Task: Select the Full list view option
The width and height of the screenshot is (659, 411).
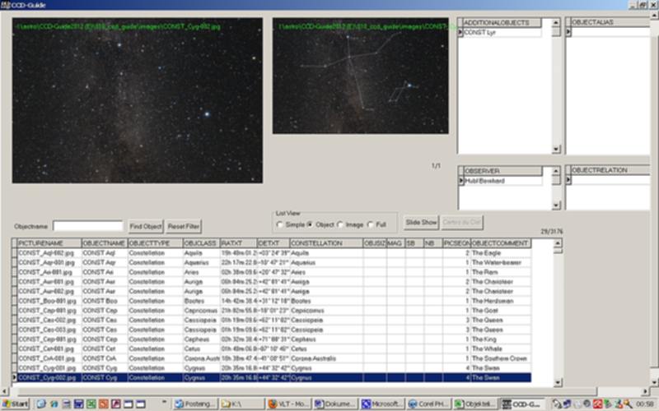Action: 372,224
